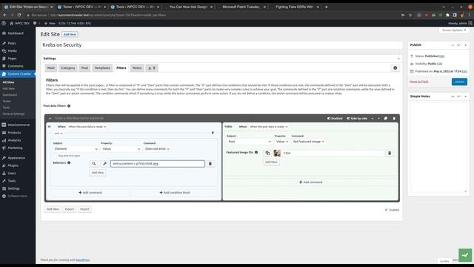Delete the 'and' condition block trash icon
Screen dimensions: 474x267
[213, 133]
